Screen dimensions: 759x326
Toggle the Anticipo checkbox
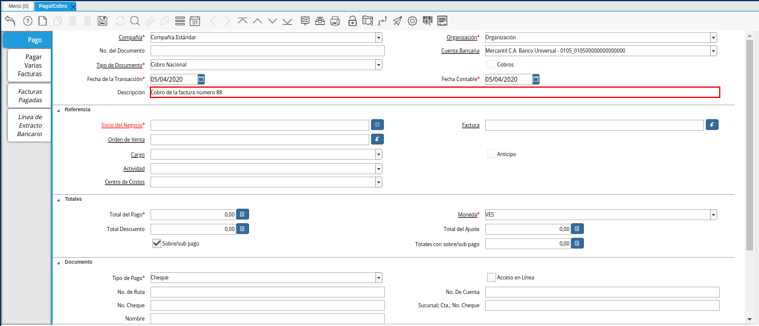(491, 154)
